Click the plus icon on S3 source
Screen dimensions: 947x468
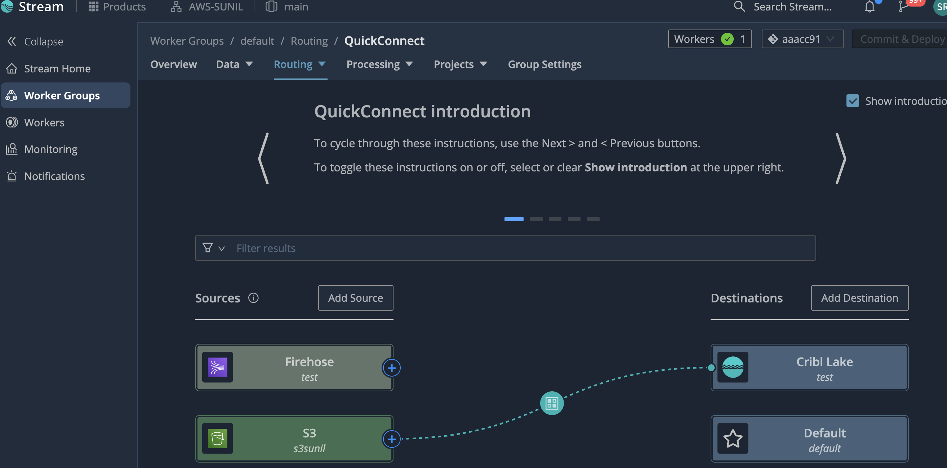(x=391, y=439)
